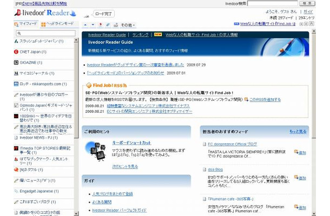The height and width of the screenshot is (216, 330).
Task: Click the livedoor検索 text box
Action: pyautogui.click(x=273, y=3)
